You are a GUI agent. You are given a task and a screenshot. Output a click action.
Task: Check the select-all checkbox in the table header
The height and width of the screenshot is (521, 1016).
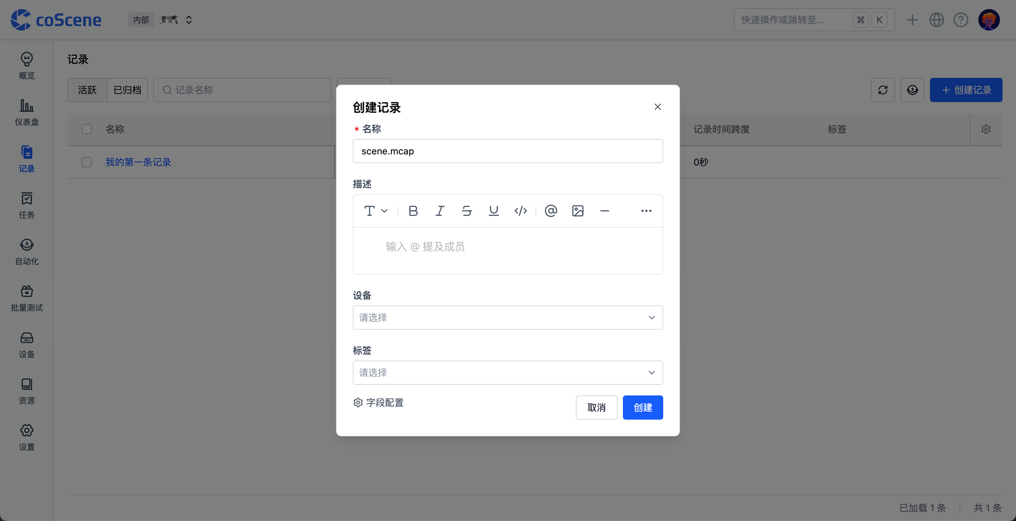click(x=87, y=129)
